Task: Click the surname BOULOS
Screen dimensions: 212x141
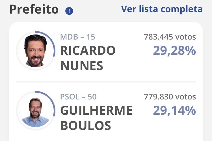Action: point(86,125)
